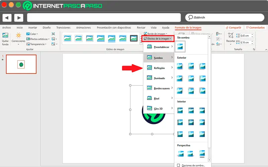Open the Iluminado submenu
The width and height of the screenshot is (268, 167).
click(x=158, y=78)
